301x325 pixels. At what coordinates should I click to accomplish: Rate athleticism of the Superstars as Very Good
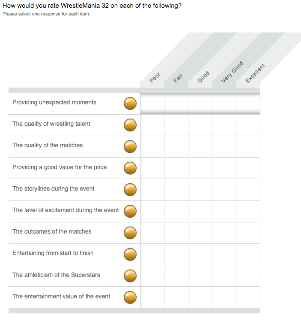[x=224, y=276]
